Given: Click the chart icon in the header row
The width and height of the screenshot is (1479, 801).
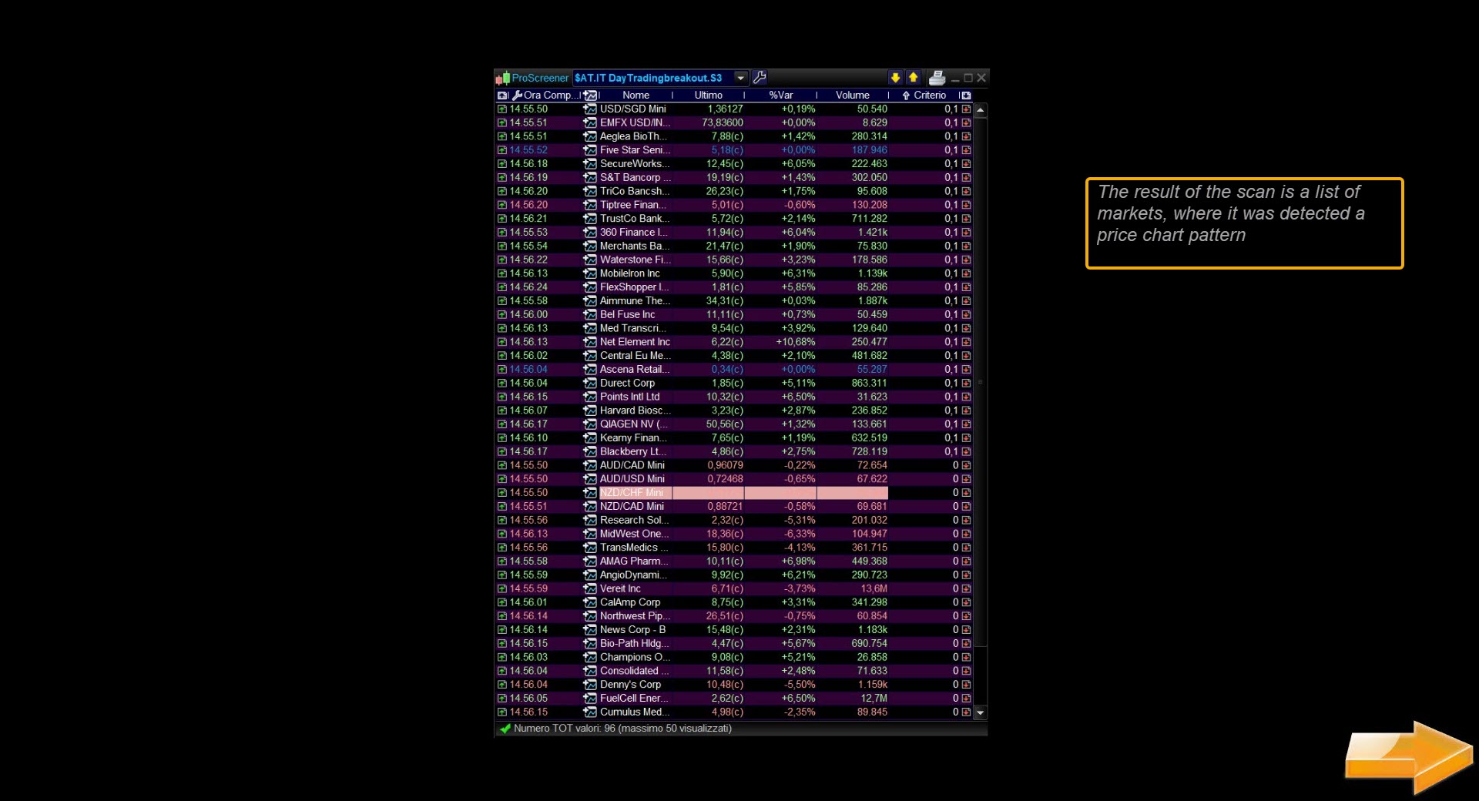Looking at the screenshot, I should pos(590,96).
